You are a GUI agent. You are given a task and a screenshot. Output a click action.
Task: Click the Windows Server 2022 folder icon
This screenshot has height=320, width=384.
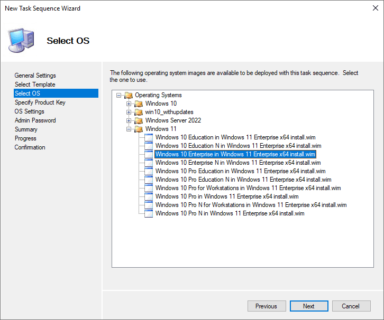(139, 120)
